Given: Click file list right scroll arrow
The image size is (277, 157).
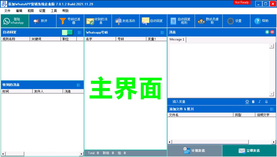Looking at the screenshot, I should [274, 142].
